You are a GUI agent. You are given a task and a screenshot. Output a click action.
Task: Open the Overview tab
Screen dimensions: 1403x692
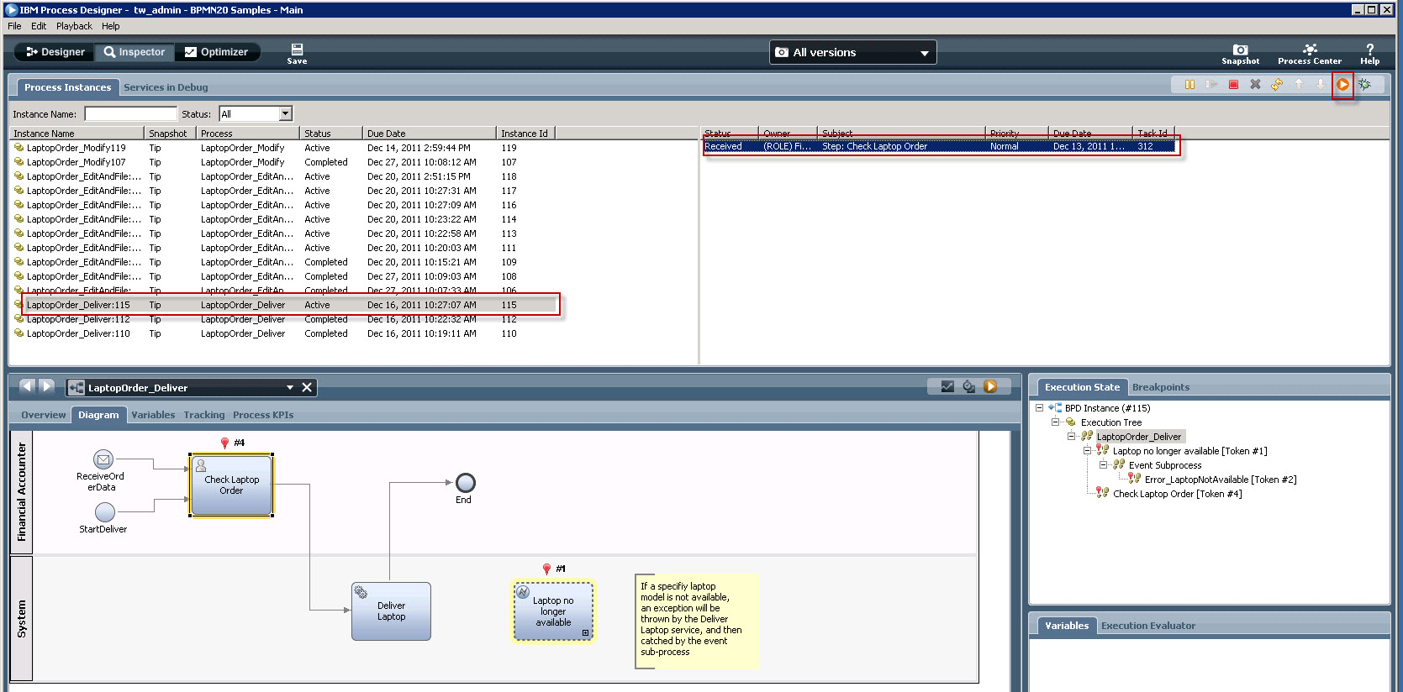(x=44, y=415)
